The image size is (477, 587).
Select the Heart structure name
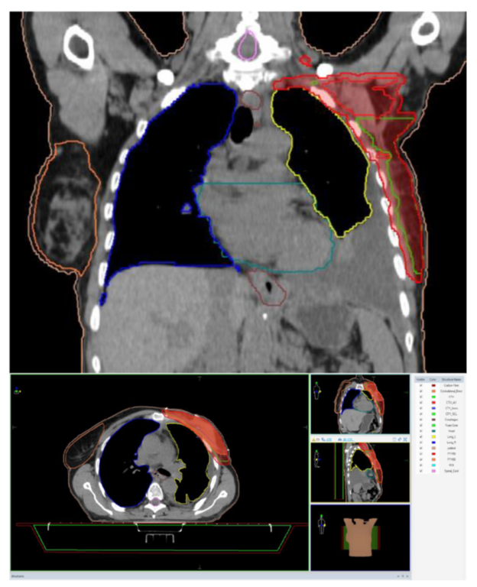[451, 431]
